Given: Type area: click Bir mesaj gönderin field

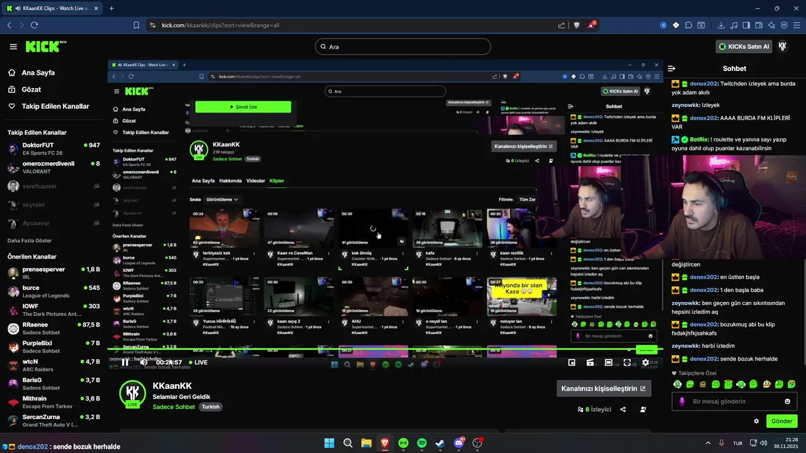Looking at the screenshot, I should tap(735, 401).
